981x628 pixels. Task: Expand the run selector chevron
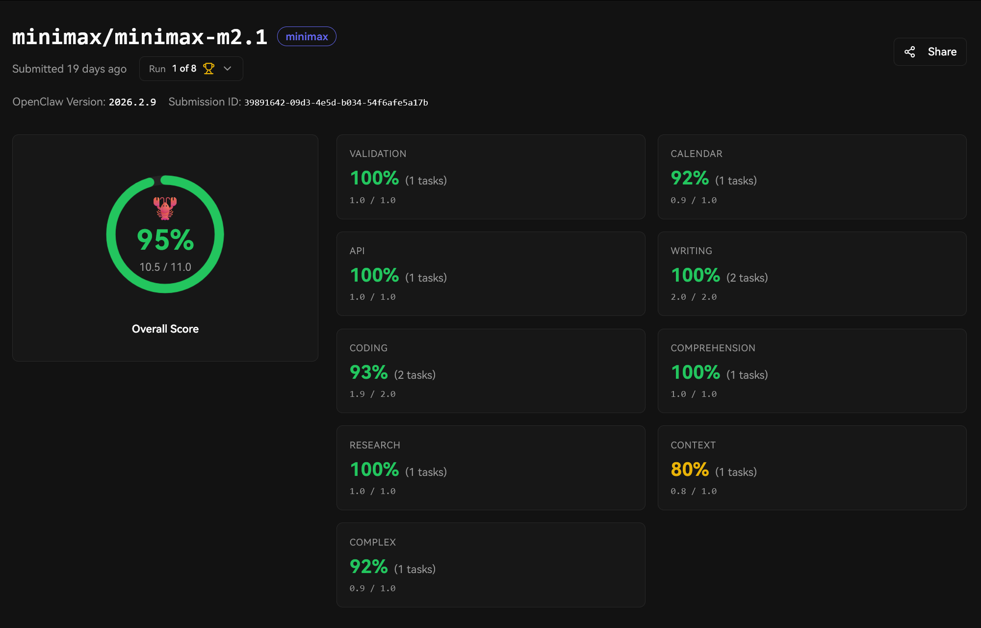tap(227, 69)
